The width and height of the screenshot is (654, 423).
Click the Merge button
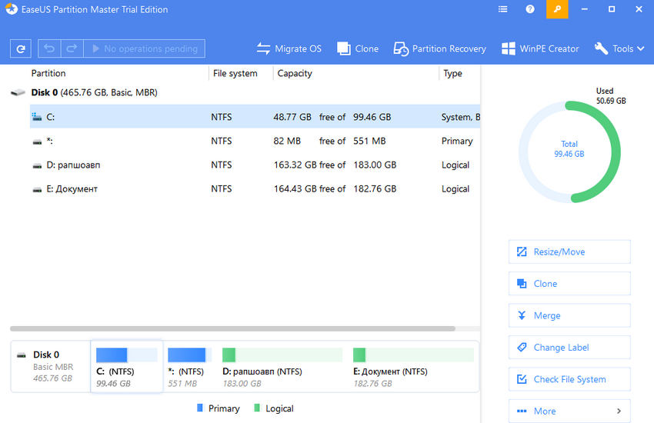pyautogui.click(x=569, y=315)
